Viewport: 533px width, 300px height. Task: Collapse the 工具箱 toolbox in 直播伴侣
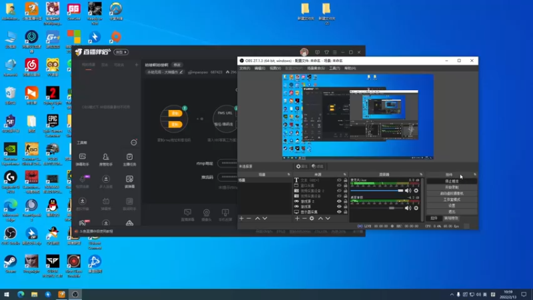(134, 143)
